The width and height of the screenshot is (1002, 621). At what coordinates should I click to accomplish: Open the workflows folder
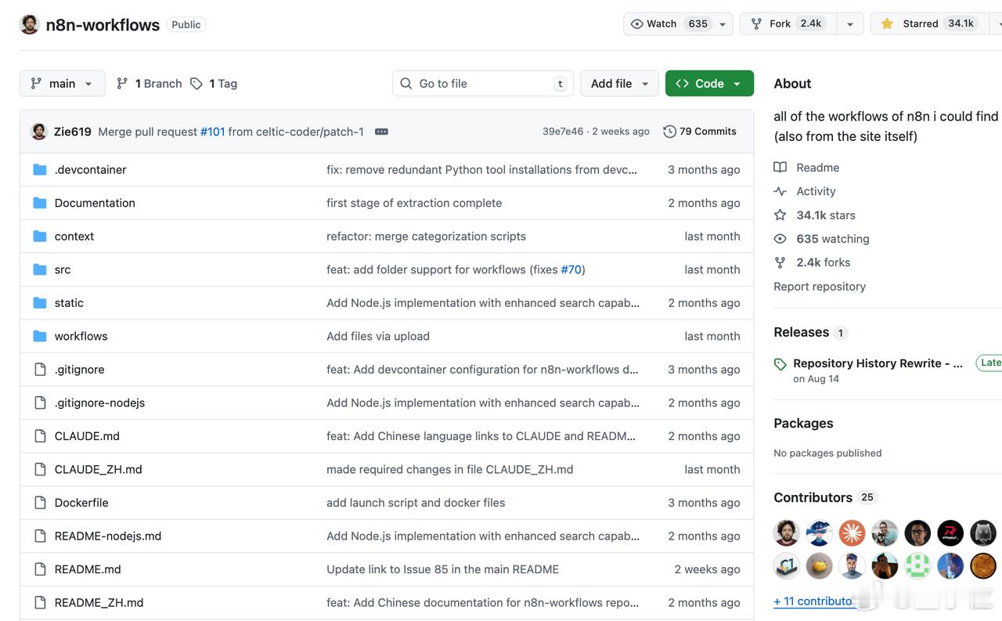tap(81, 336)
